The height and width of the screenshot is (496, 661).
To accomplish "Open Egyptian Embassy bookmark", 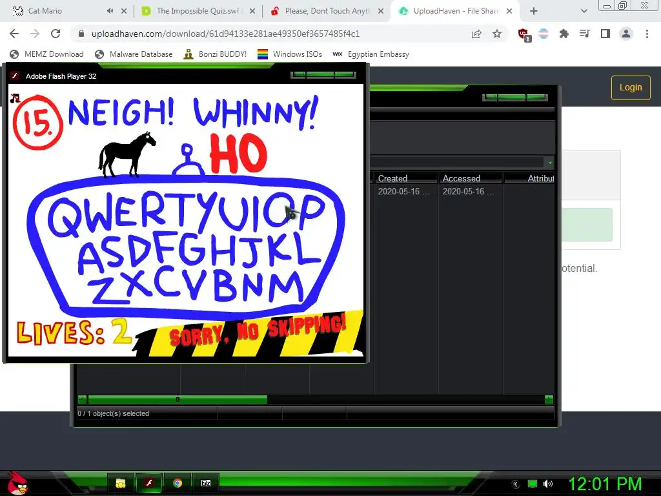I will click(x=371, y=54).
